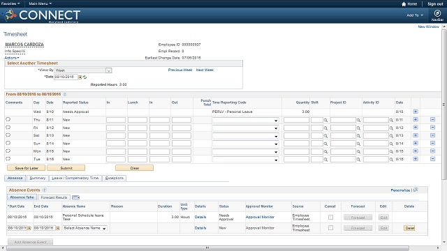Delete row with minus icon for 8/16
Image resolution: width=447 pixels, height=251 pixels.
pyautogui.click(x=432, y=159)
